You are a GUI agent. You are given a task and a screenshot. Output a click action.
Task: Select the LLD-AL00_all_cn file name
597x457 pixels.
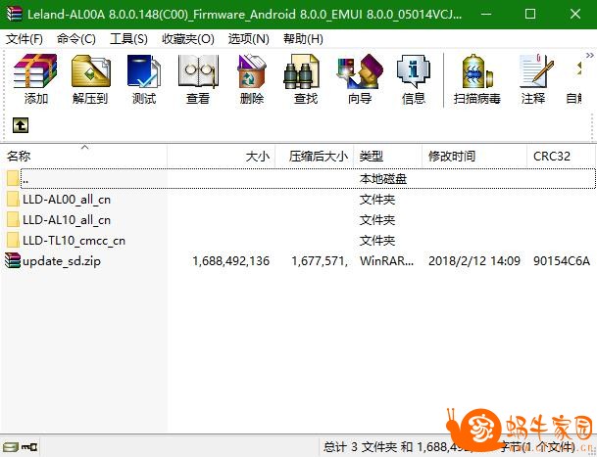click(67, 200)
